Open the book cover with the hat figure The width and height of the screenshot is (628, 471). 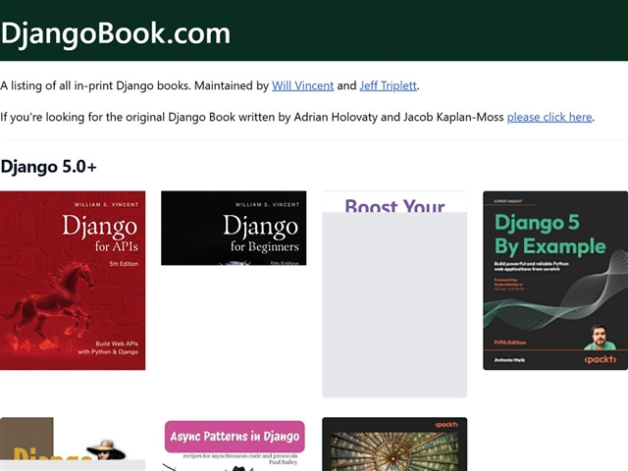[73, 445]
